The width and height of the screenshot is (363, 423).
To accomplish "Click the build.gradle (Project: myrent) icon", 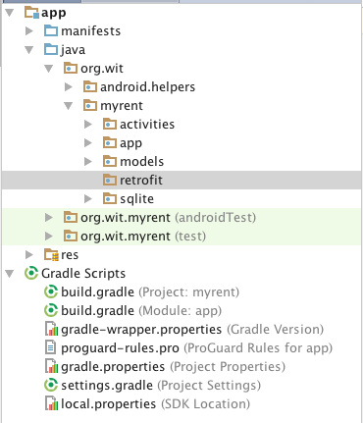I will pos(51,291).
